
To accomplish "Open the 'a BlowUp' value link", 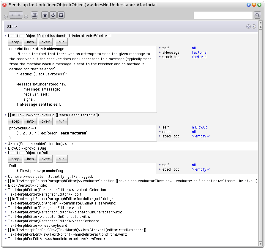I will click(x=200, y=127).
